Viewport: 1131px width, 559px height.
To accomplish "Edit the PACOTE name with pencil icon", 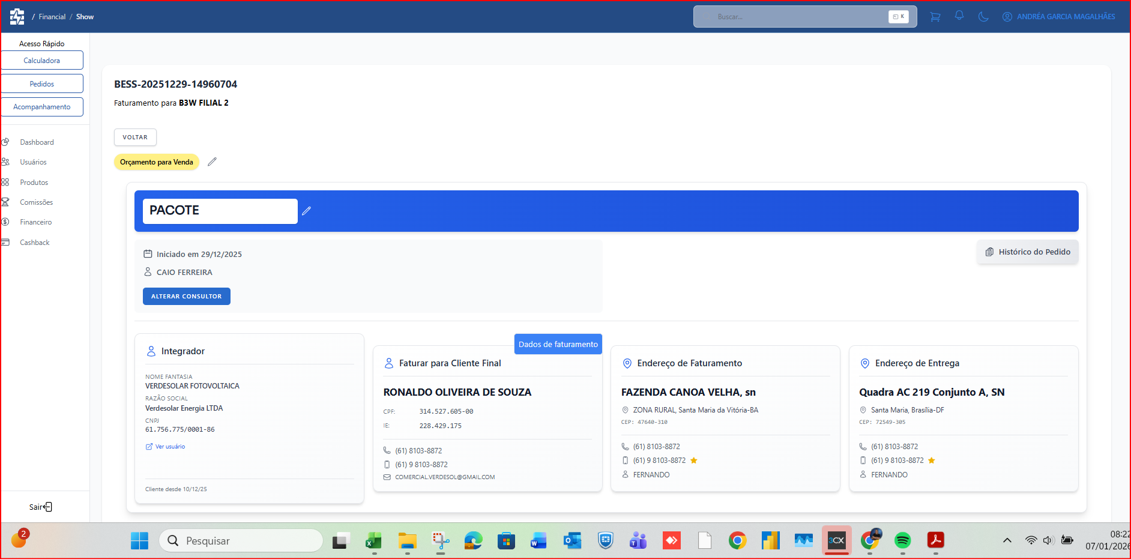I will pyautogui.click(x=306, y=211).
